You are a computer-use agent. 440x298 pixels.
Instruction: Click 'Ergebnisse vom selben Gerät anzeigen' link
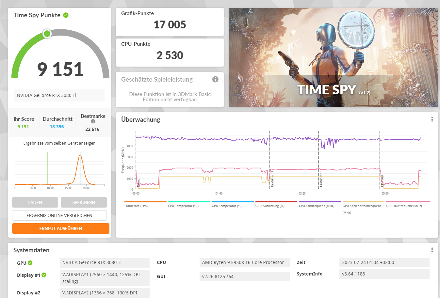click(x=59, y=143)
